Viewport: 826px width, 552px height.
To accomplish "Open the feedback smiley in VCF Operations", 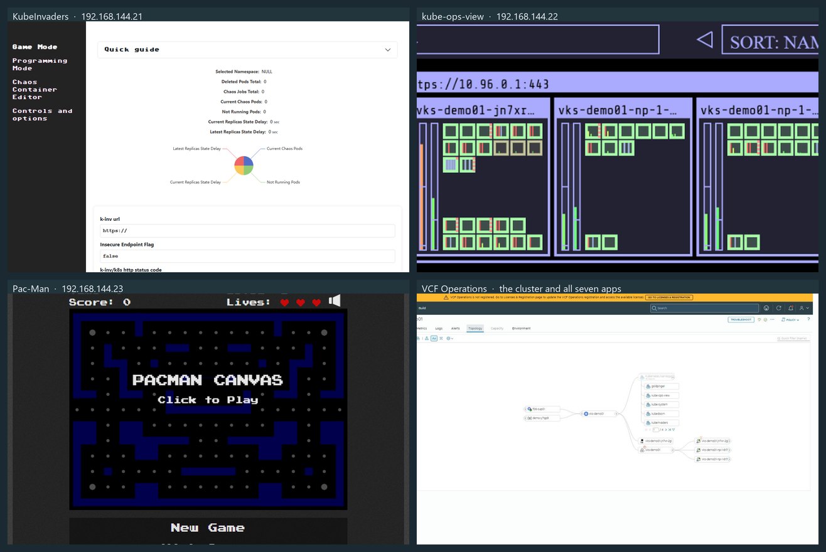I will tap(766, 308).
